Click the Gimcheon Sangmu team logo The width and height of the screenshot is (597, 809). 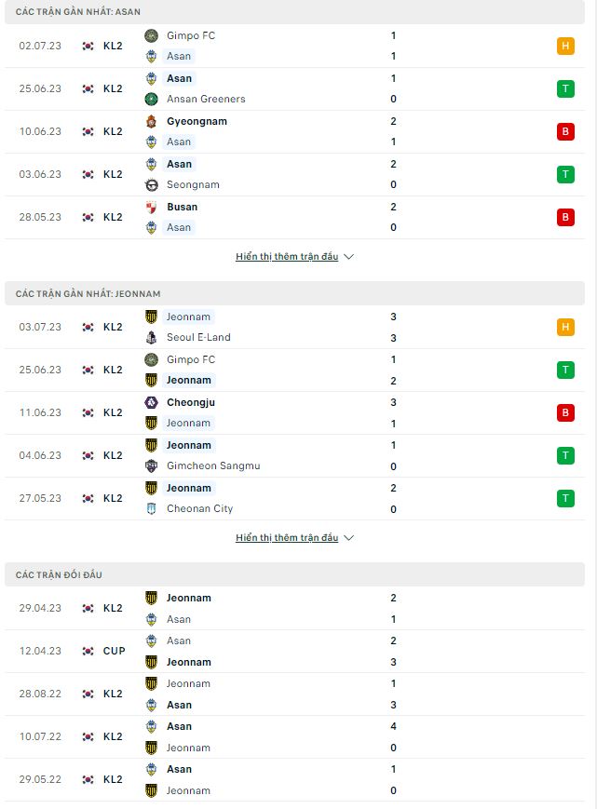[x=151, y=465]
